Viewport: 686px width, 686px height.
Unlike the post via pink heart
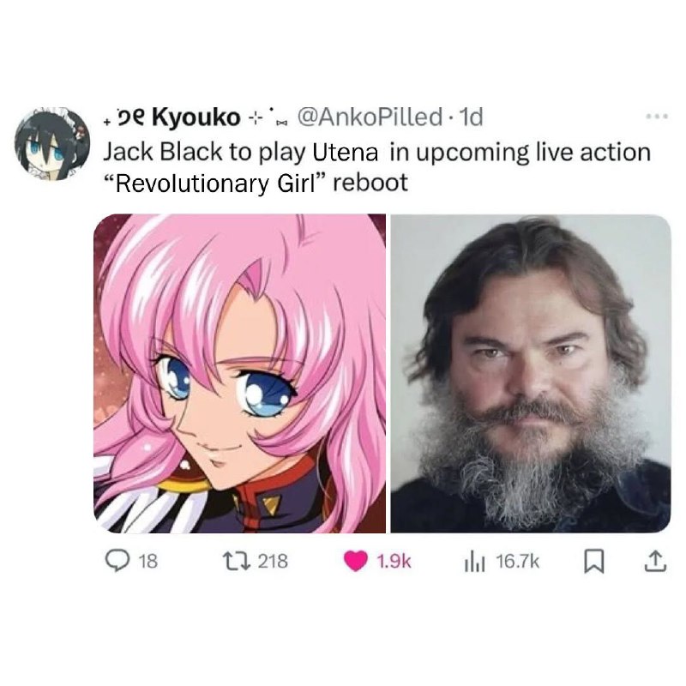pyautogui.click(x=355, y=562)
